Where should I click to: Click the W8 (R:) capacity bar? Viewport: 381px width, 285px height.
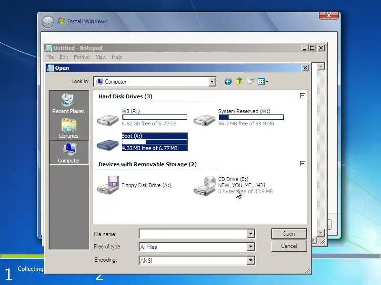(155, 117)
